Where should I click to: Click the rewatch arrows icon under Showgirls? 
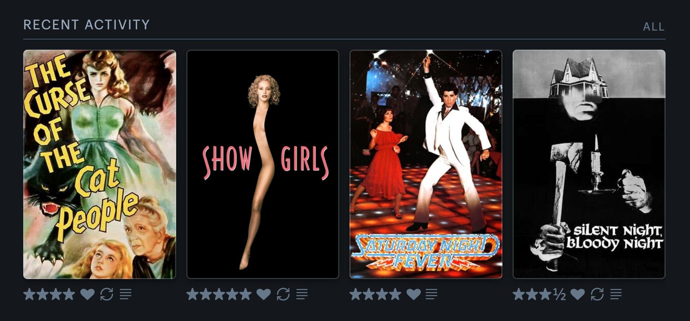[x=283, y=294]
